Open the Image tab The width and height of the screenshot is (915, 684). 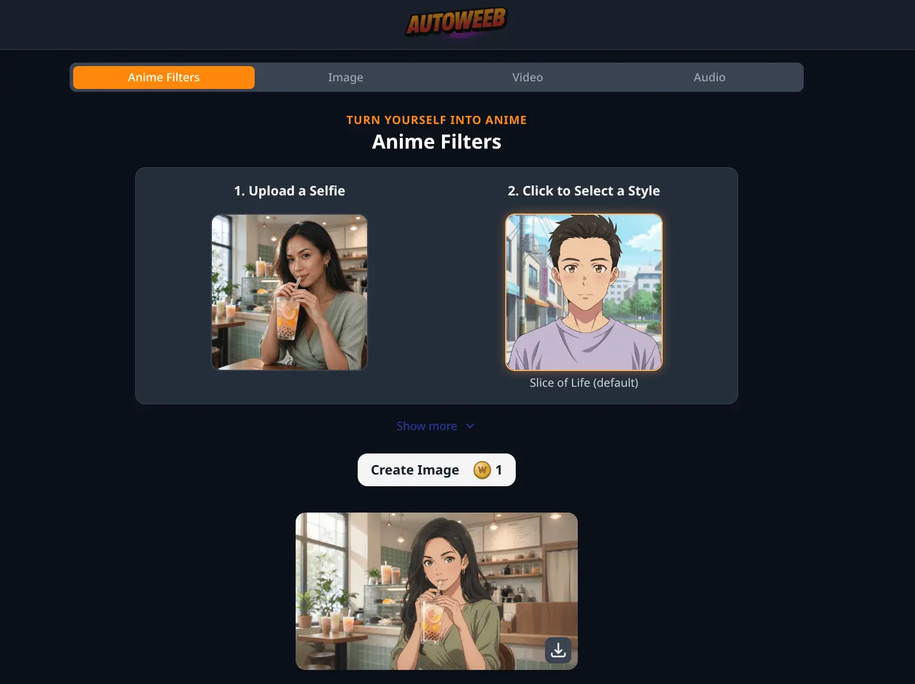click(345, 77)
